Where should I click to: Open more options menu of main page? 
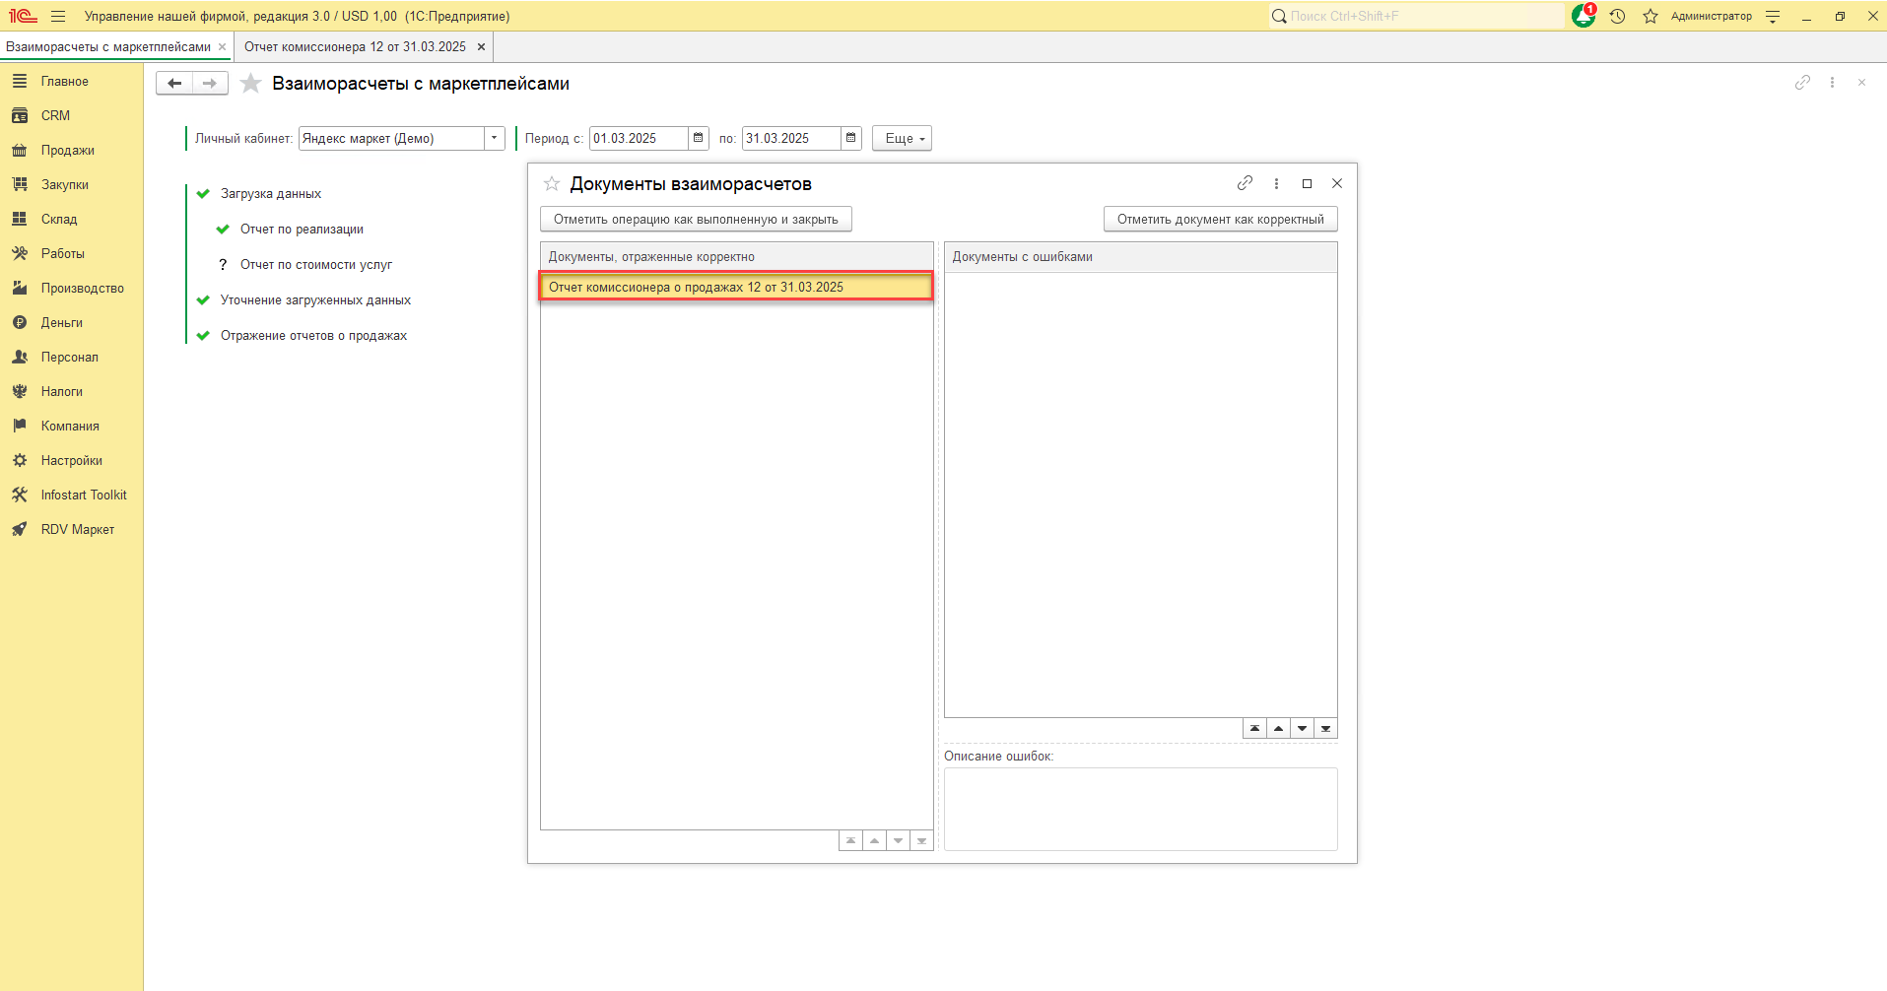click(1832, 83)
